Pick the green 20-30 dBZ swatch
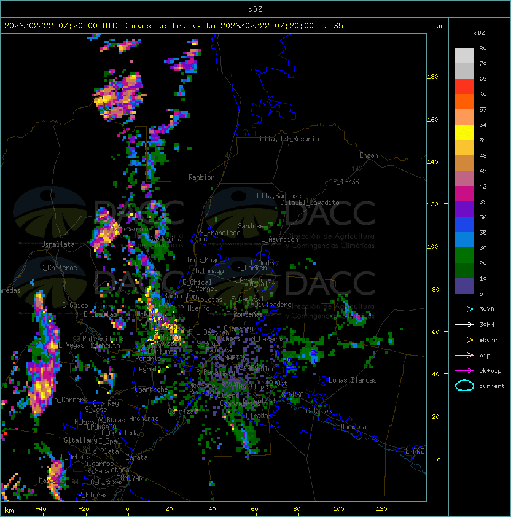 click(464, 255)
